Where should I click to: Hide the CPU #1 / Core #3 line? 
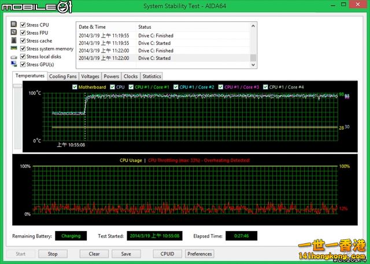pyautogui.click(x=220, y=87)
